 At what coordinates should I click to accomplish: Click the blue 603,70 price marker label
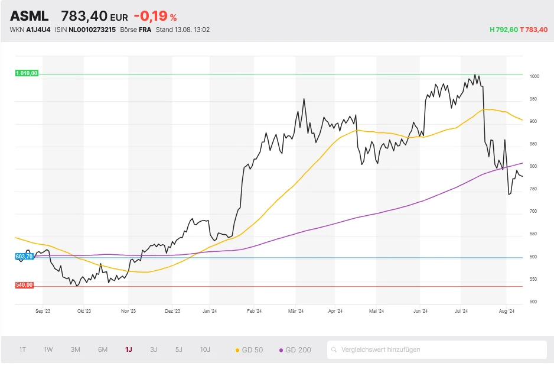click(24, 257)
